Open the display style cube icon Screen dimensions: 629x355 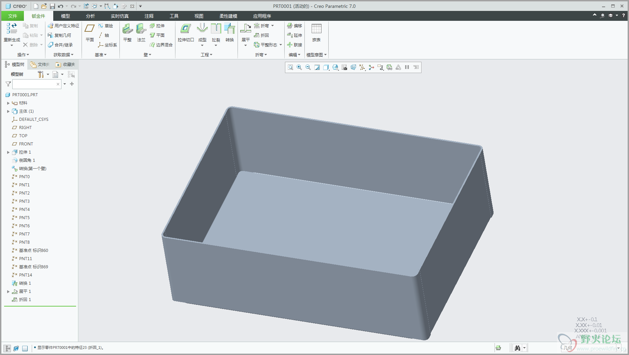326,67
